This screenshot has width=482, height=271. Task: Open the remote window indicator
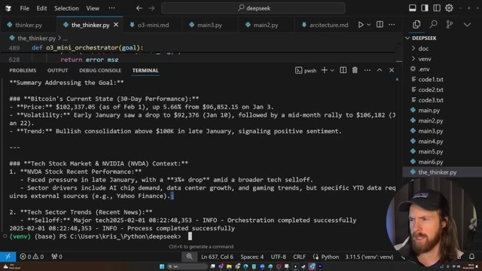pos(8,257)
